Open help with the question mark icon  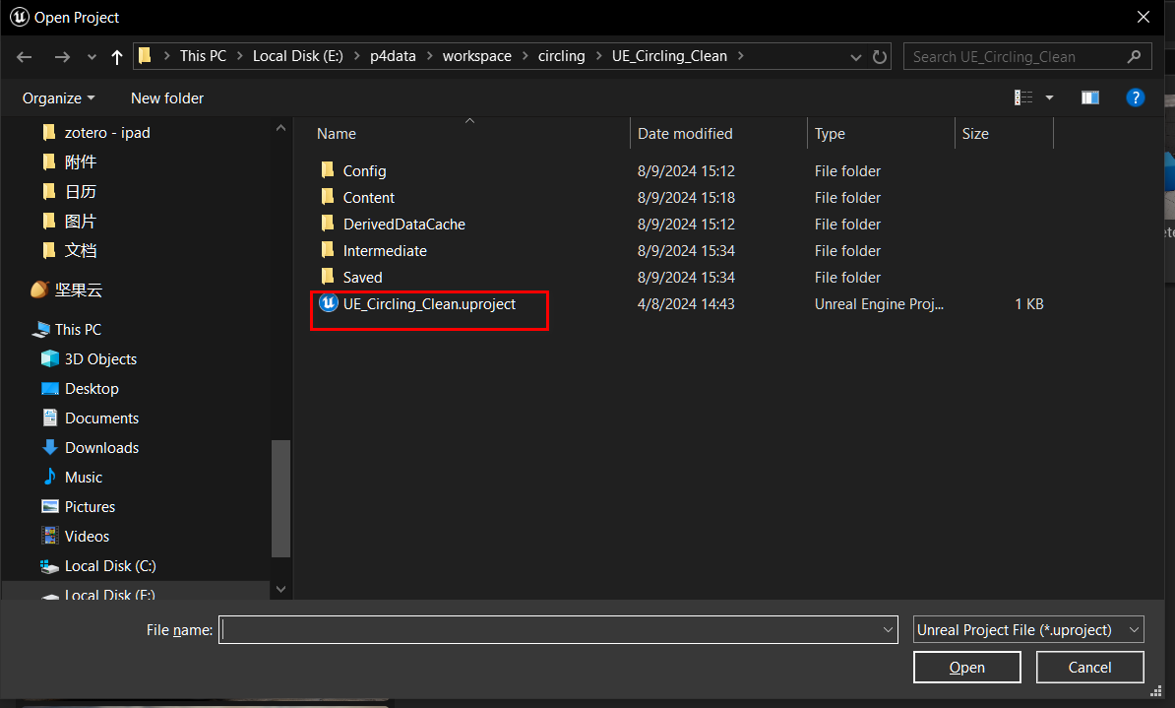pyautogui.click(x=1136, y=97)
